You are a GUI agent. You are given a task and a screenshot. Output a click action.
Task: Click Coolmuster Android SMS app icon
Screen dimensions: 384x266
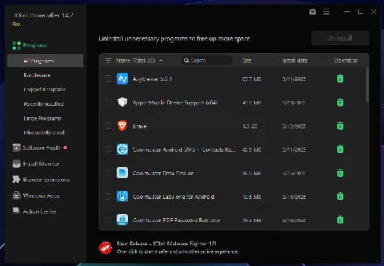coord(122,149)
